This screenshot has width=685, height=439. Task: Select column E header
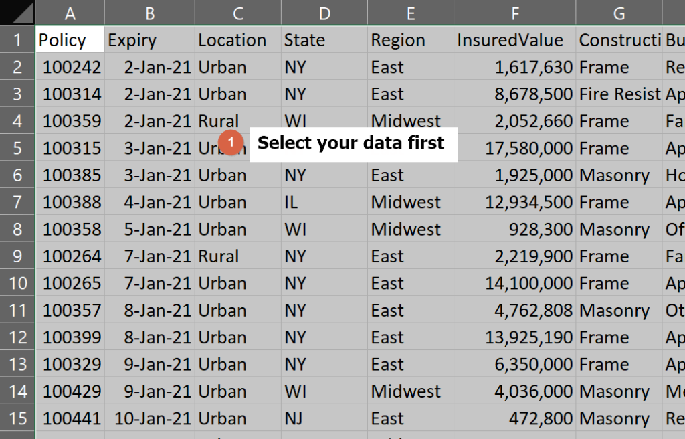[411, 12]
